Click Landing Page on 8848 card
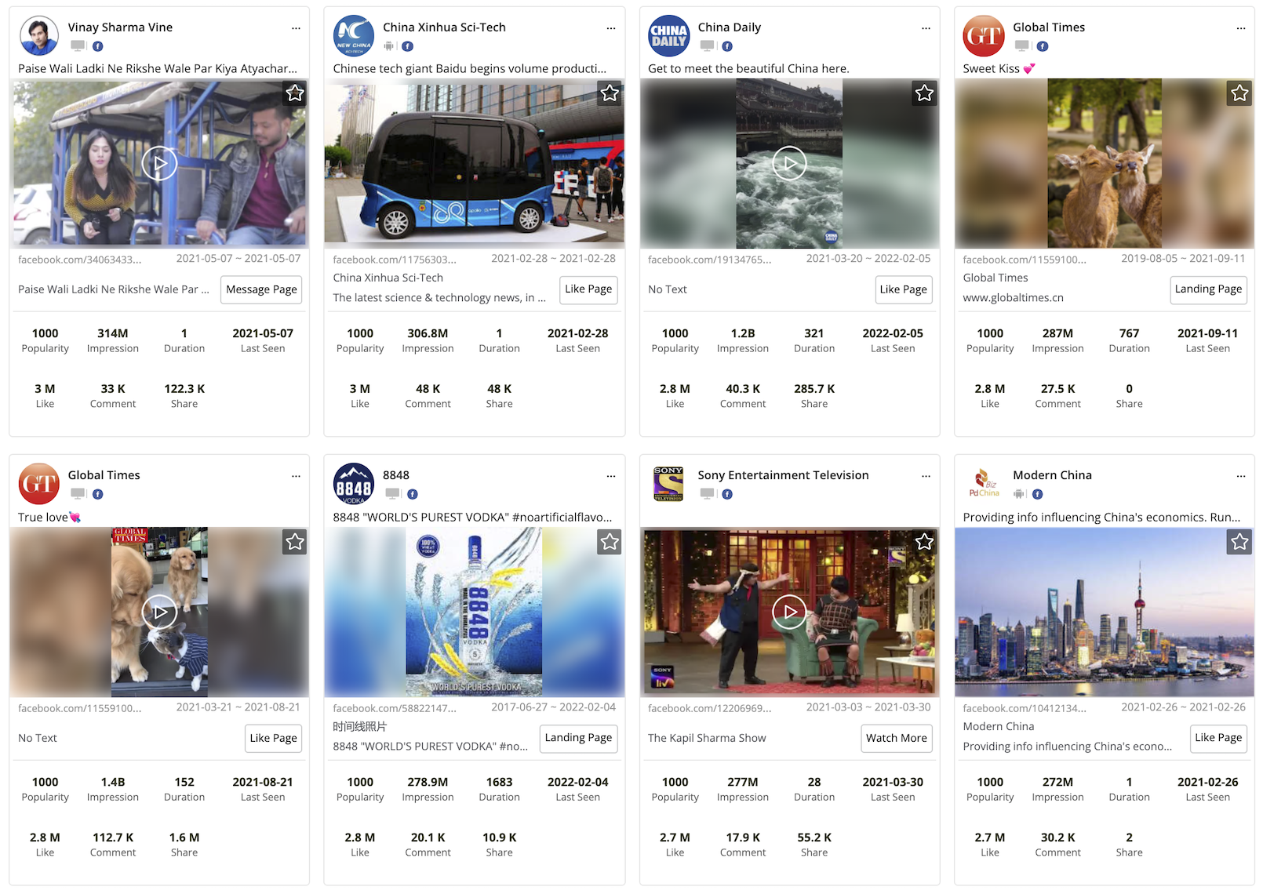Viewport: 1263px width, 894px height. tap(578, 738)
